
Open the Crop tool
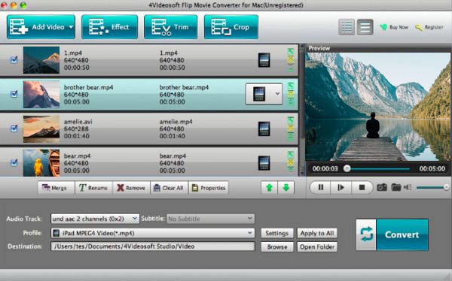(231, 27)
